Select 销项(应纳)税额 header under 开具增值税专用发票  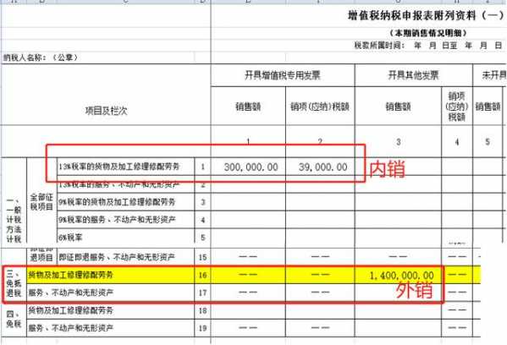point(320,107)
